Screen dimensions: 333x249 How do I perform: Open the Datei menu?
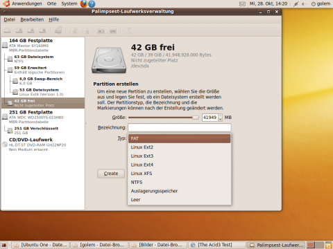pos(10,19)
